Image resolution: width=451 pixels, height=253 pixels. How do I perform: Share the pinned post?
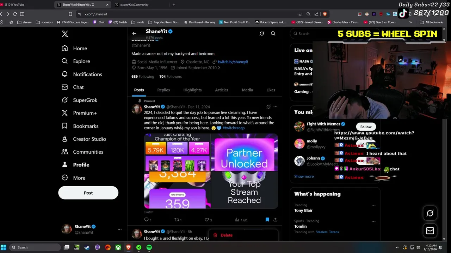pos(275,220)
